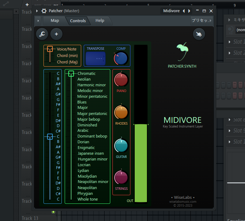The image size is (245, 221).
Task: Click the orange mode slider handle
Action: tap(50, 49)
